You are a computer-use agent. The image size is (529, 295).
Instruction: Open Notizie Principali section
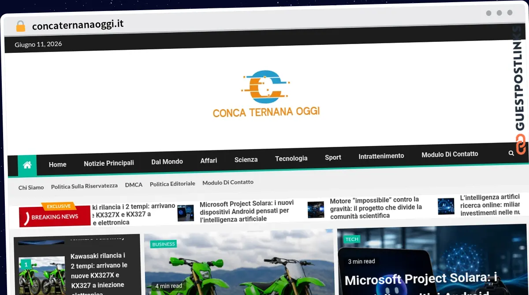point(109,163)
